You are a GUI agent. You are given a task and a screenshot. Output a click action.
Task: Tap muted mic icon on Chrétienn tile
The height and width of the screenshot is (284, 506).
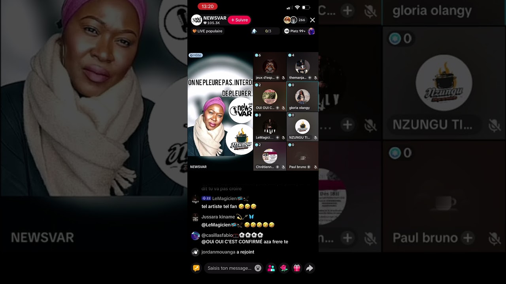coord(283,167)
